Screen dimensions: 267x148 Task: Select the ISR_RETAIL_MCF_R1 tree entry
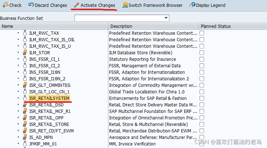coord(50,111)
